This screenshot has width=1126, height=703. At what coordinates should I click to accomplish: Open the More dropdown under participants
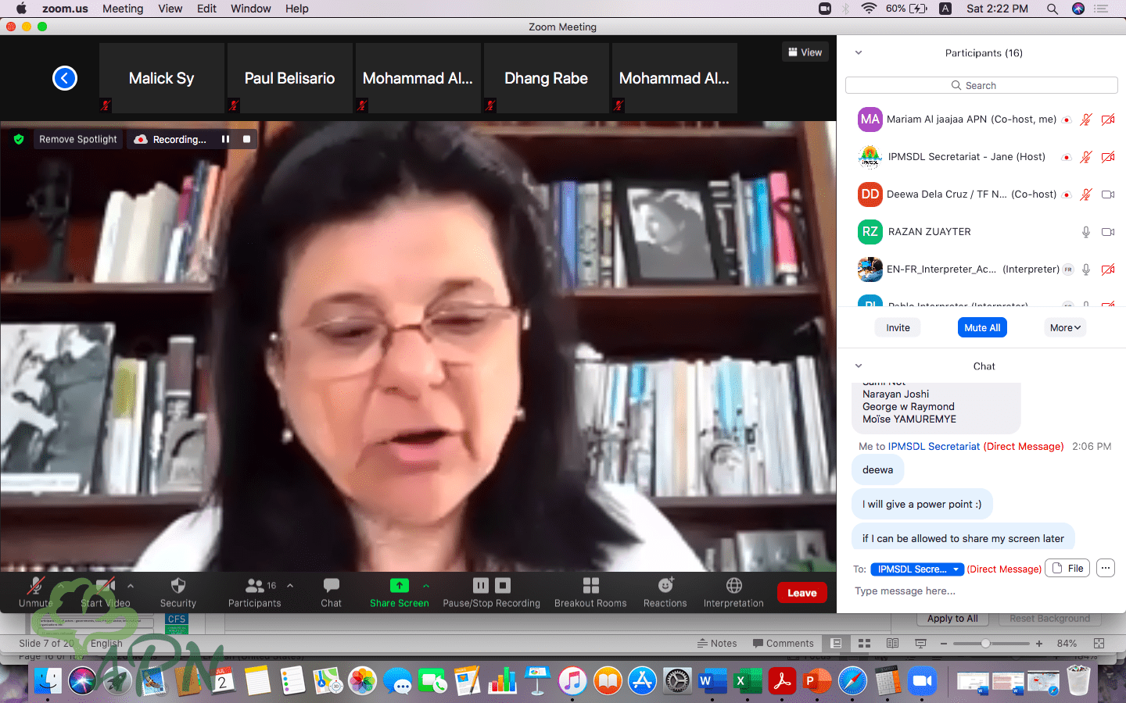coord(1065,328)
